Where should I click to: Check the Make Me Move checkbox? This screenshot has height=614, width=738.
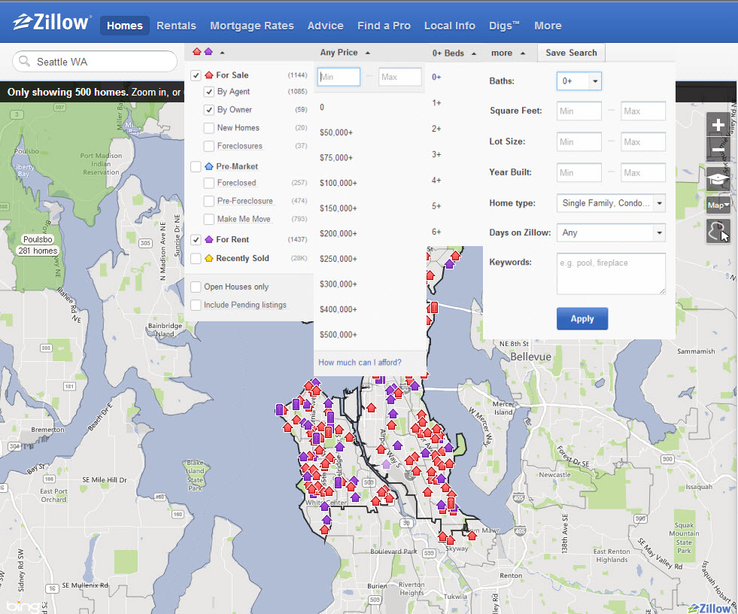[209, 219]
